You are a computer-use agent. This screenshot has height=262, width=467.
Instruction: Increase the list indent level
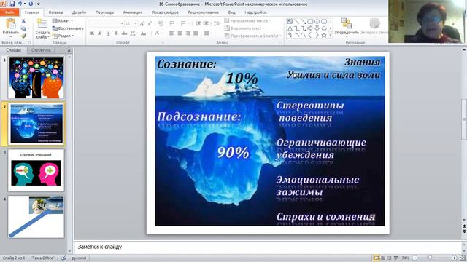206,23
